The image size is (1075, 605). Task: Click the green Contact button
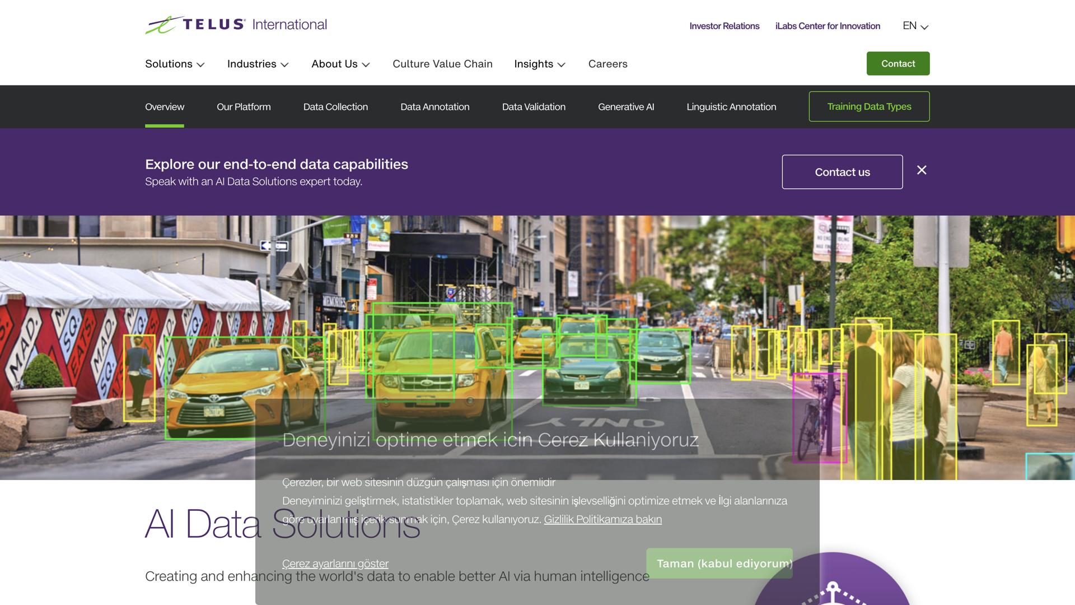pyautogui.click(x=898, y=63)
